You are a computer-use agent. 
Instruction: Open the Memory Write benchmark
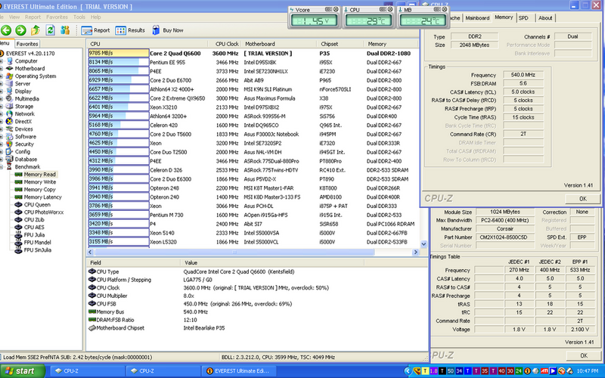pyautogui.click(x=40, y=181)
